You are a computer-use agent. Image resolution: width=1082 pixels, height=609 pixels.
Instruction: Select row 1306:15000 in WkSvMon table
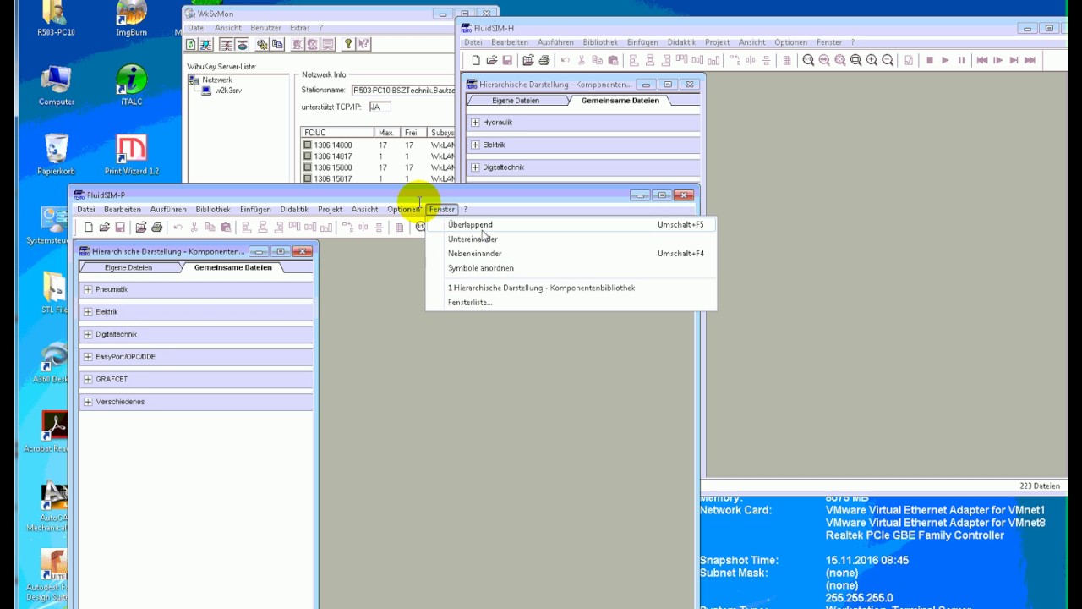pyautogui.click(x=378, y=167)
